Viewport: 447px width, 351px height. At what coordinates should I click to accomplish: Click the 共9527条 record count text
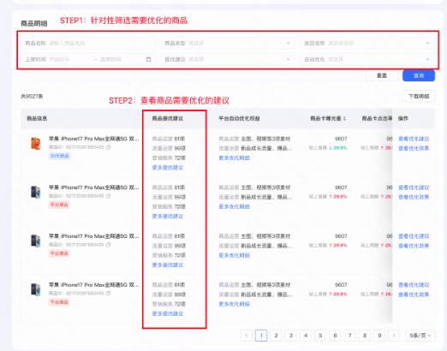click(x=32, y=97)
